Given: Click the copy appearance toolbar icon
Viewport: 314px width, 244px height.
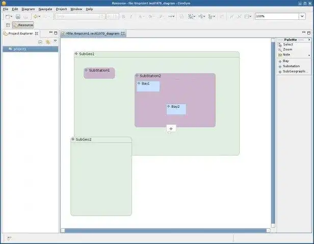Looking at the screenshot, I should (181, 17).
